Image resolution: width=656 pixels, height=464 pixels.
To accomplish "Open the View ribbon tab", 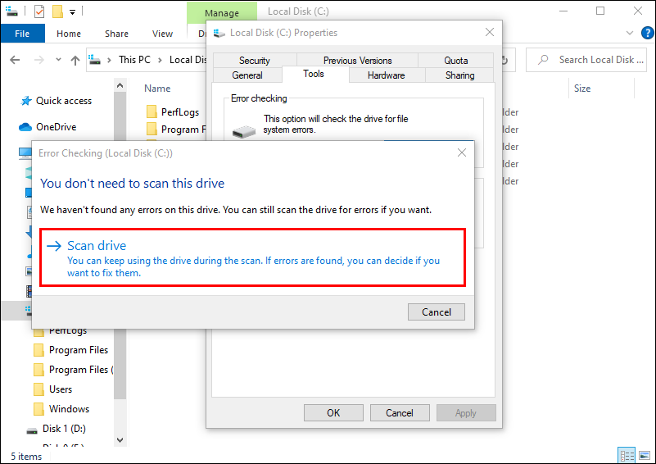I will click(162, 34).
